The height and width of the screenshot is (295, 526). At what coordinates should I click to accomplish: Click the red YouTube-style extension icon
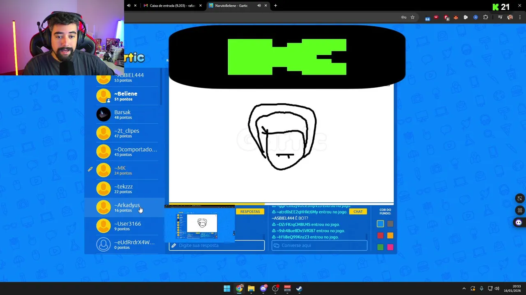(x=436, y=17)
